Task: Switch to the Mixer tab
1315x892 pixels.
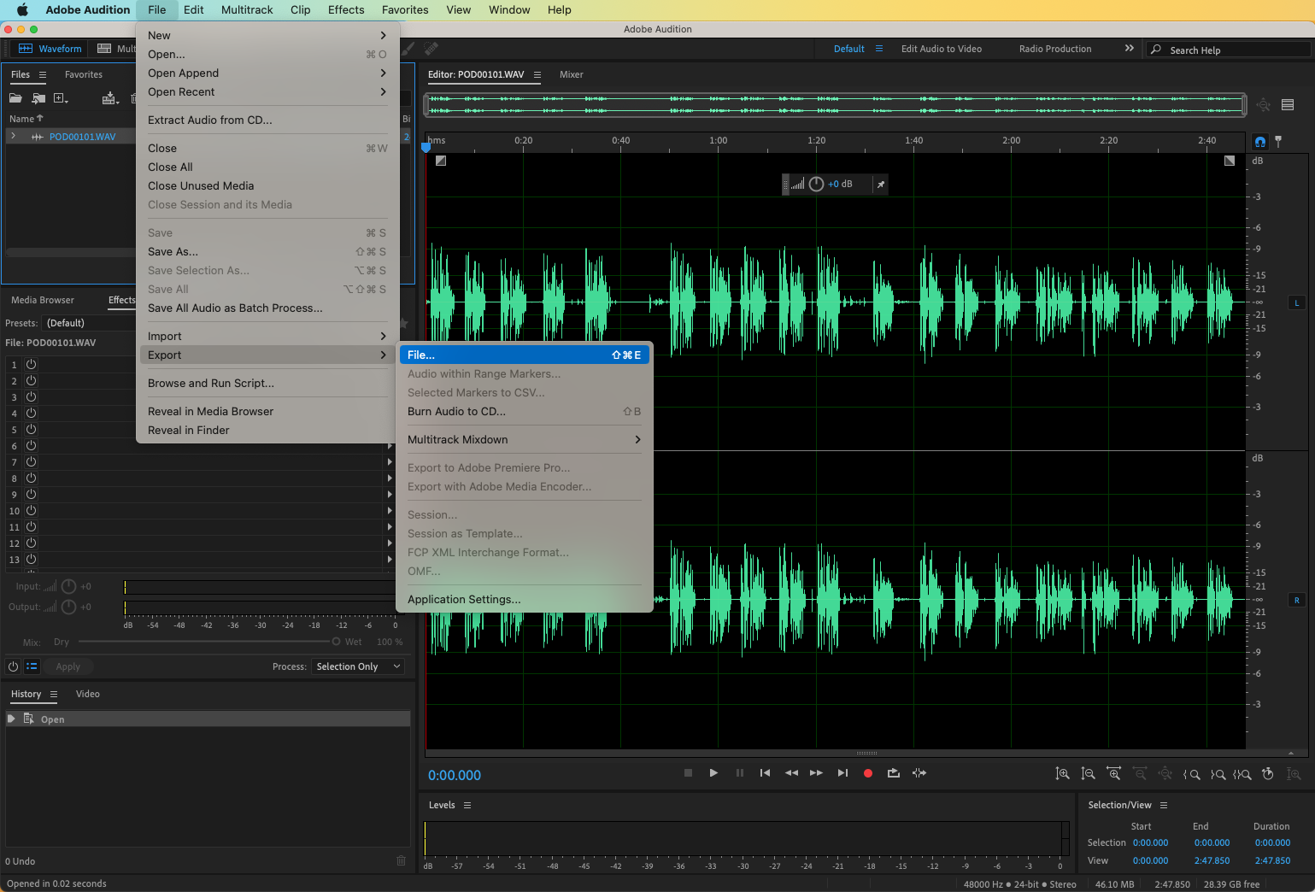Action: (571, 74)
